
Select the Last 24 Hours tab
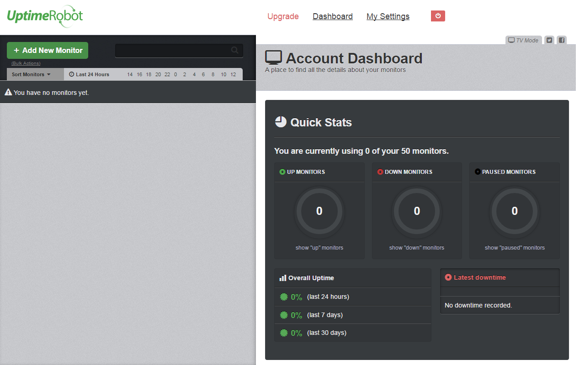click(89, 74)
